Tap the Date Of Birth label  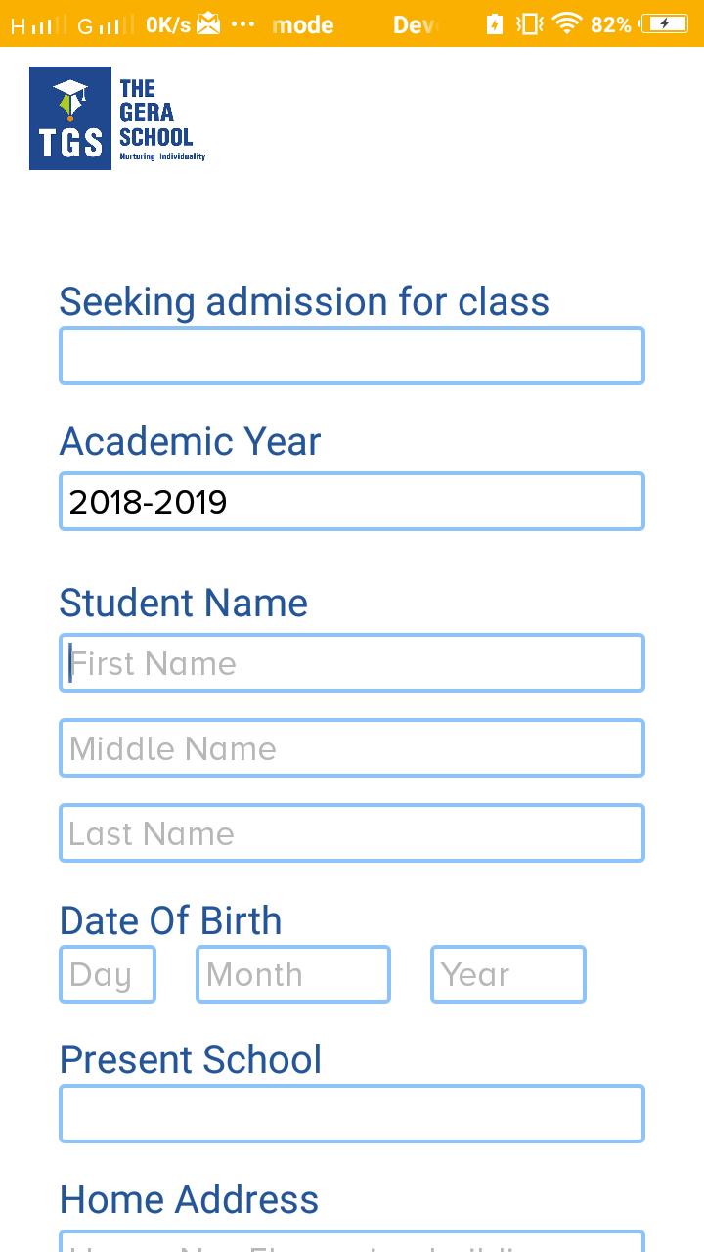click(171, 920)
